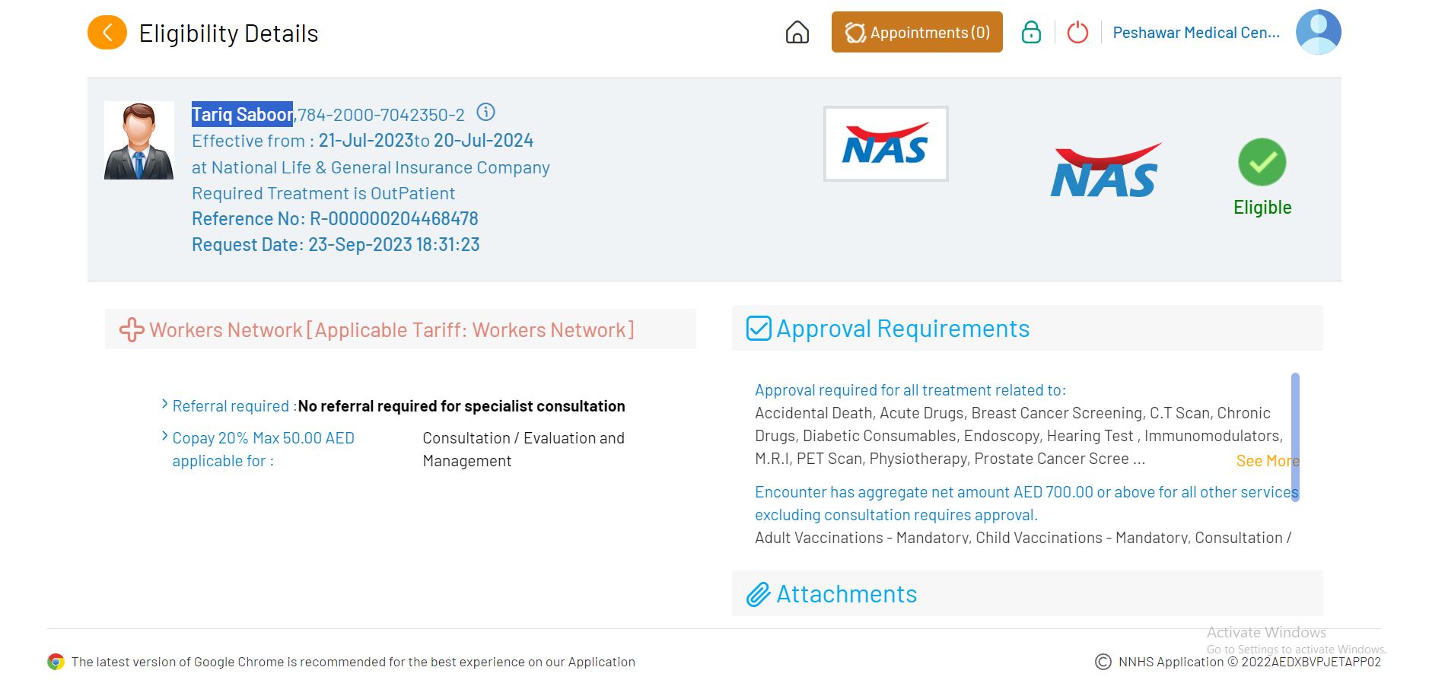This screenshot has height=680, width=1429.
Task: Click the Approval Requirements scrollbar
Action: (1295, 437)
